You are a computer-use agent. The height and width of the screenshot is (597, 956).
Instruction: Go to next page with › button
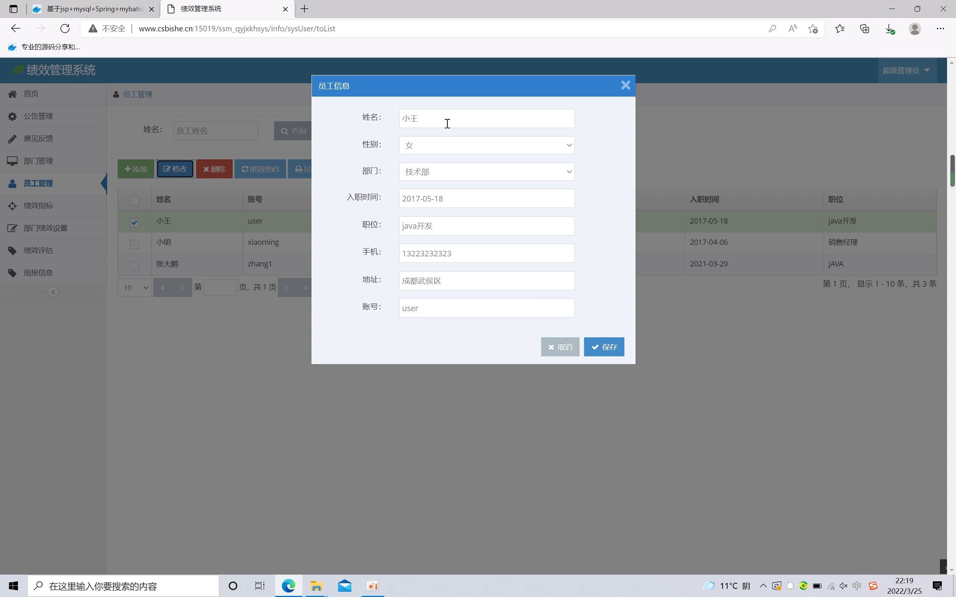tap(286, 287)
